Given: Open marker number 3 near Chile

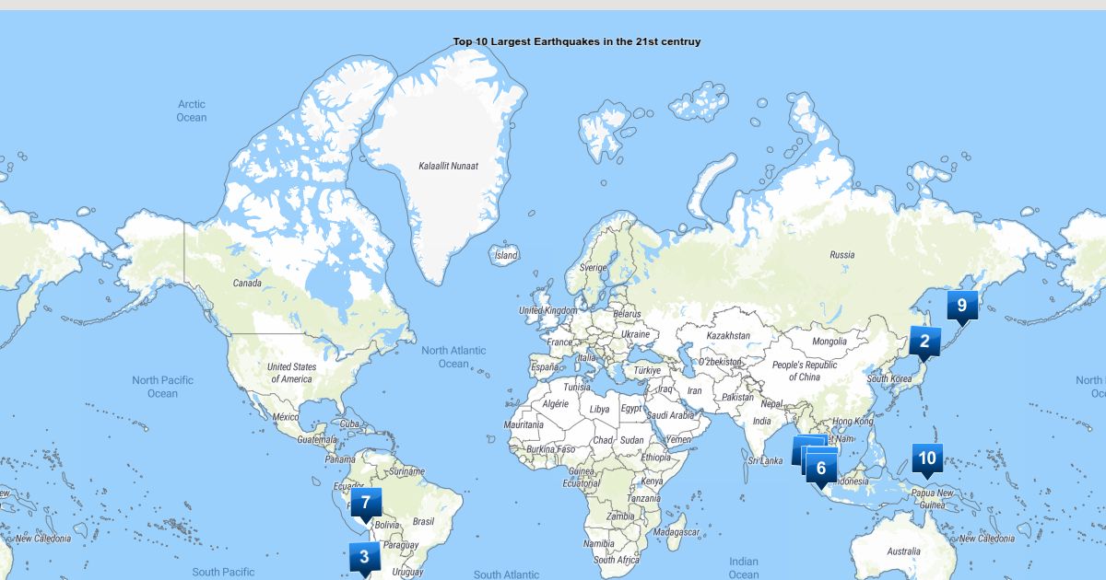Looking at the screenshot, I should 364,557.
